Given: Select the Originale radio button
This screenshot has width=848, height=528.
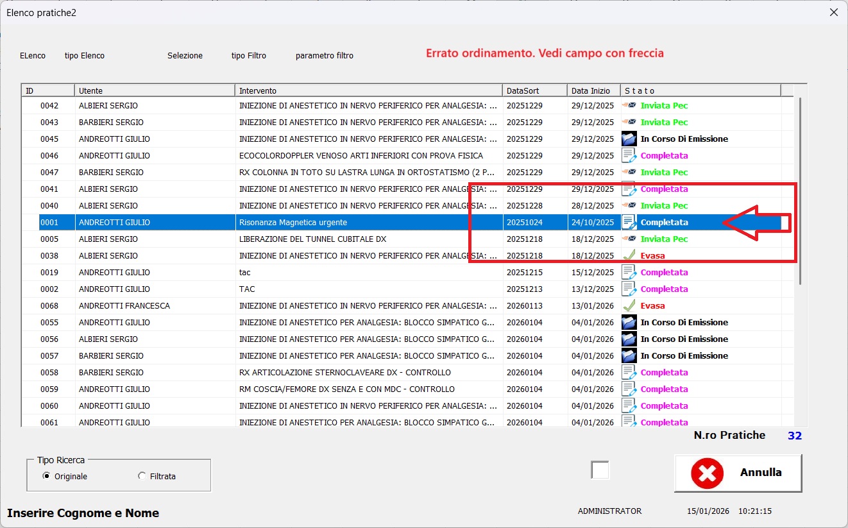Looking at the screenshot, I should click(46, 476).
